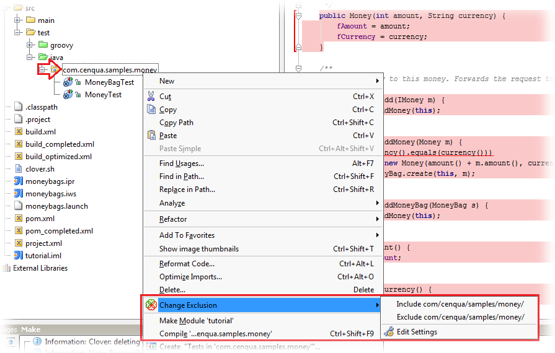Click the MoneyTest class icon
Image resolution: width=555 pixels, height=353 pixels.
point(68,95)
